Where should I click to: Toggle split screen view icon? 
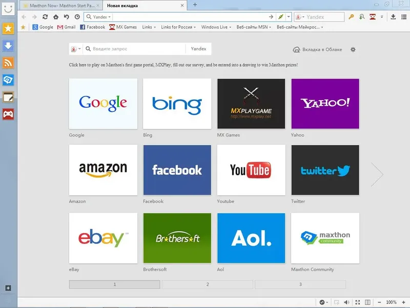(367, 302)
